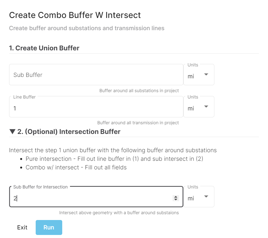The image size is (268, 238).
Task: Click the value '1' in the Line Buffer field
Action: point(15,108)
